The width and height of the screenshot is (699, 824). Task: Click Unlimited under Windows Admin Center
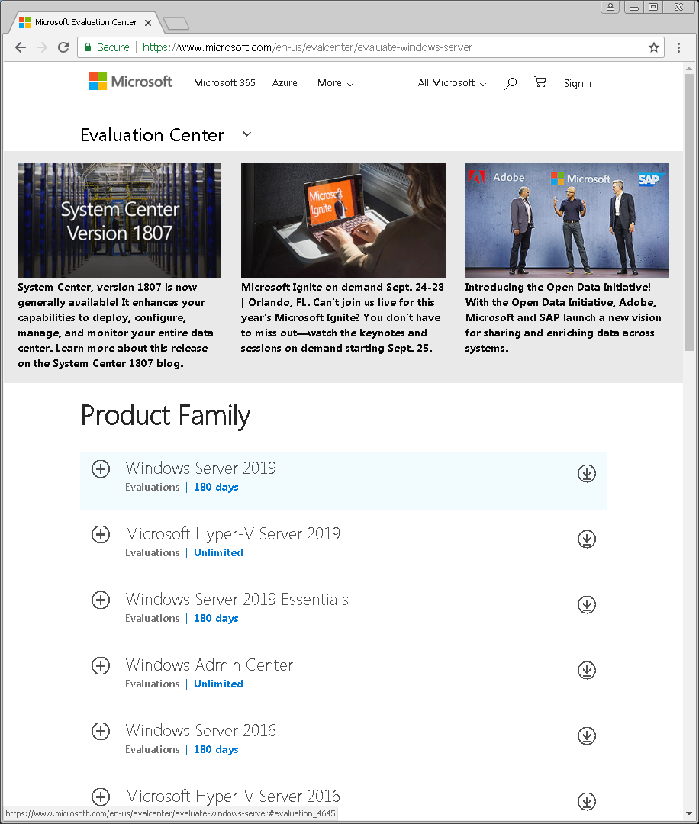pyautogui.click(x=219, y=684)
